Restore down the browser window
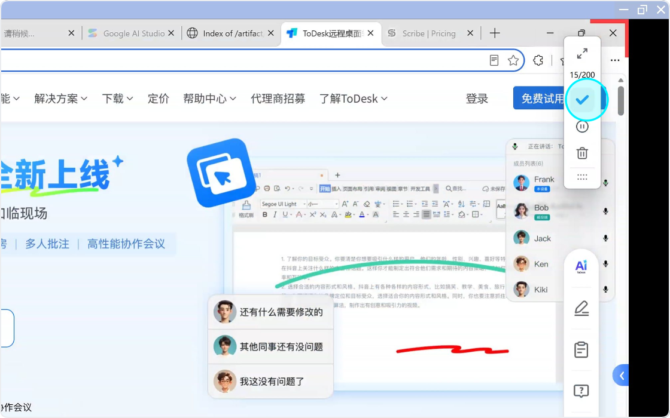Viewport: 670px width, 418px height. click(581, 33)
